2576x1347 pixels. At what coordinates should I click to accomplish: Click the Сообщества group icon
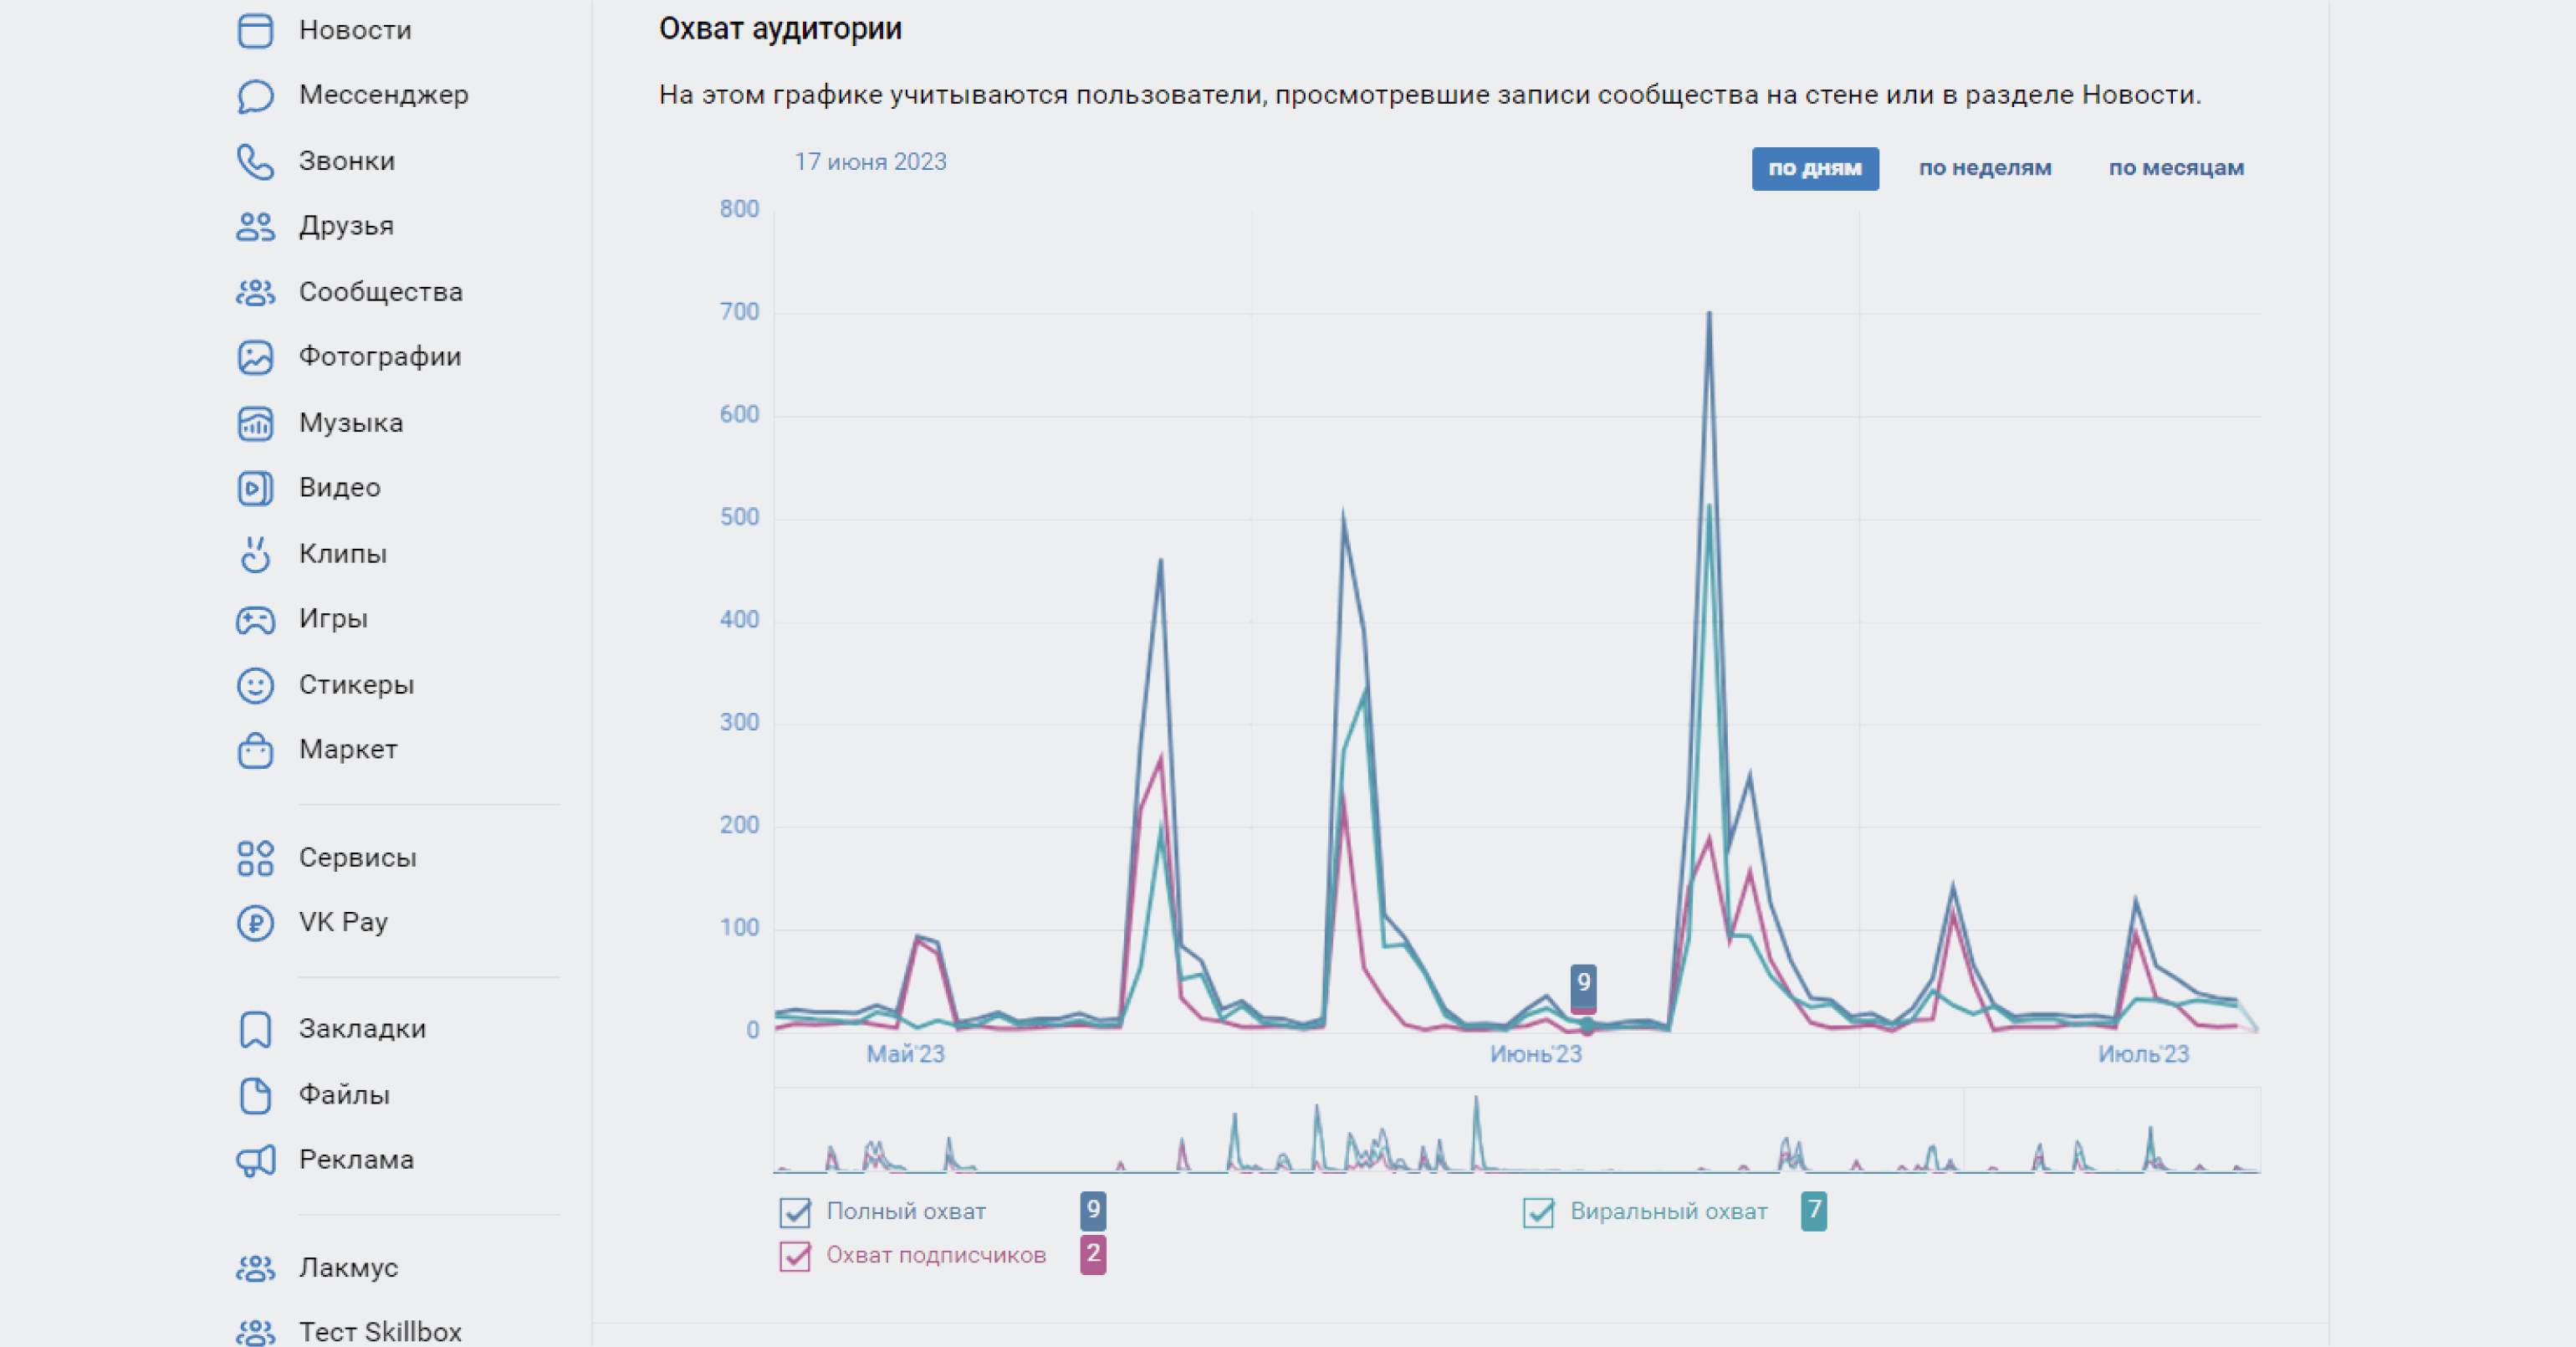(255, 292)
